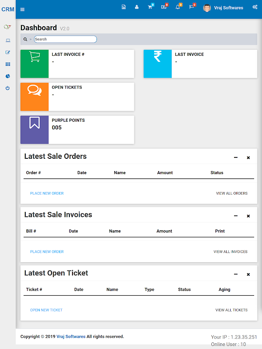Open the settings gears icon
The image size is (262, 349).
click(x=255, y=7)
